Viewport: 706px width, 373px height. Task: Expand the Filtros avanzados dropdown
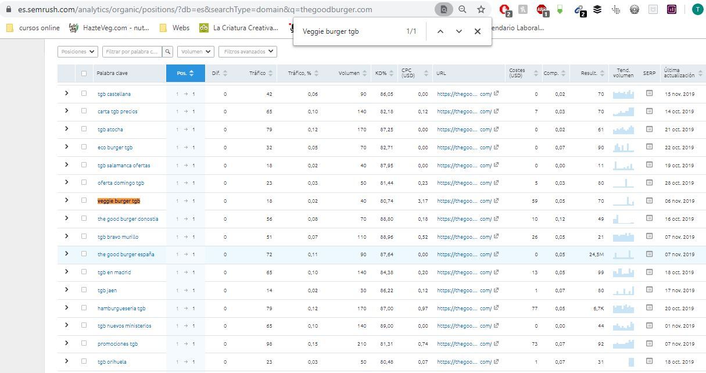pos(248,52)
